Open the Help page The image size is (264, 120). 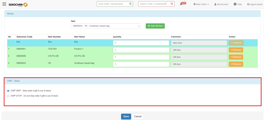point(237,4)
